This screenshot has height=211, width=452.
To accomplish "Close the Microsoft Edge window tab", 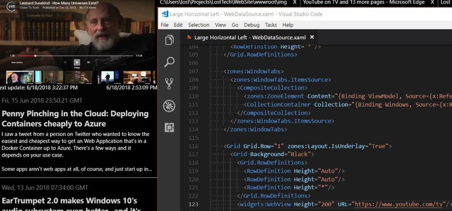I will [433, 2].
